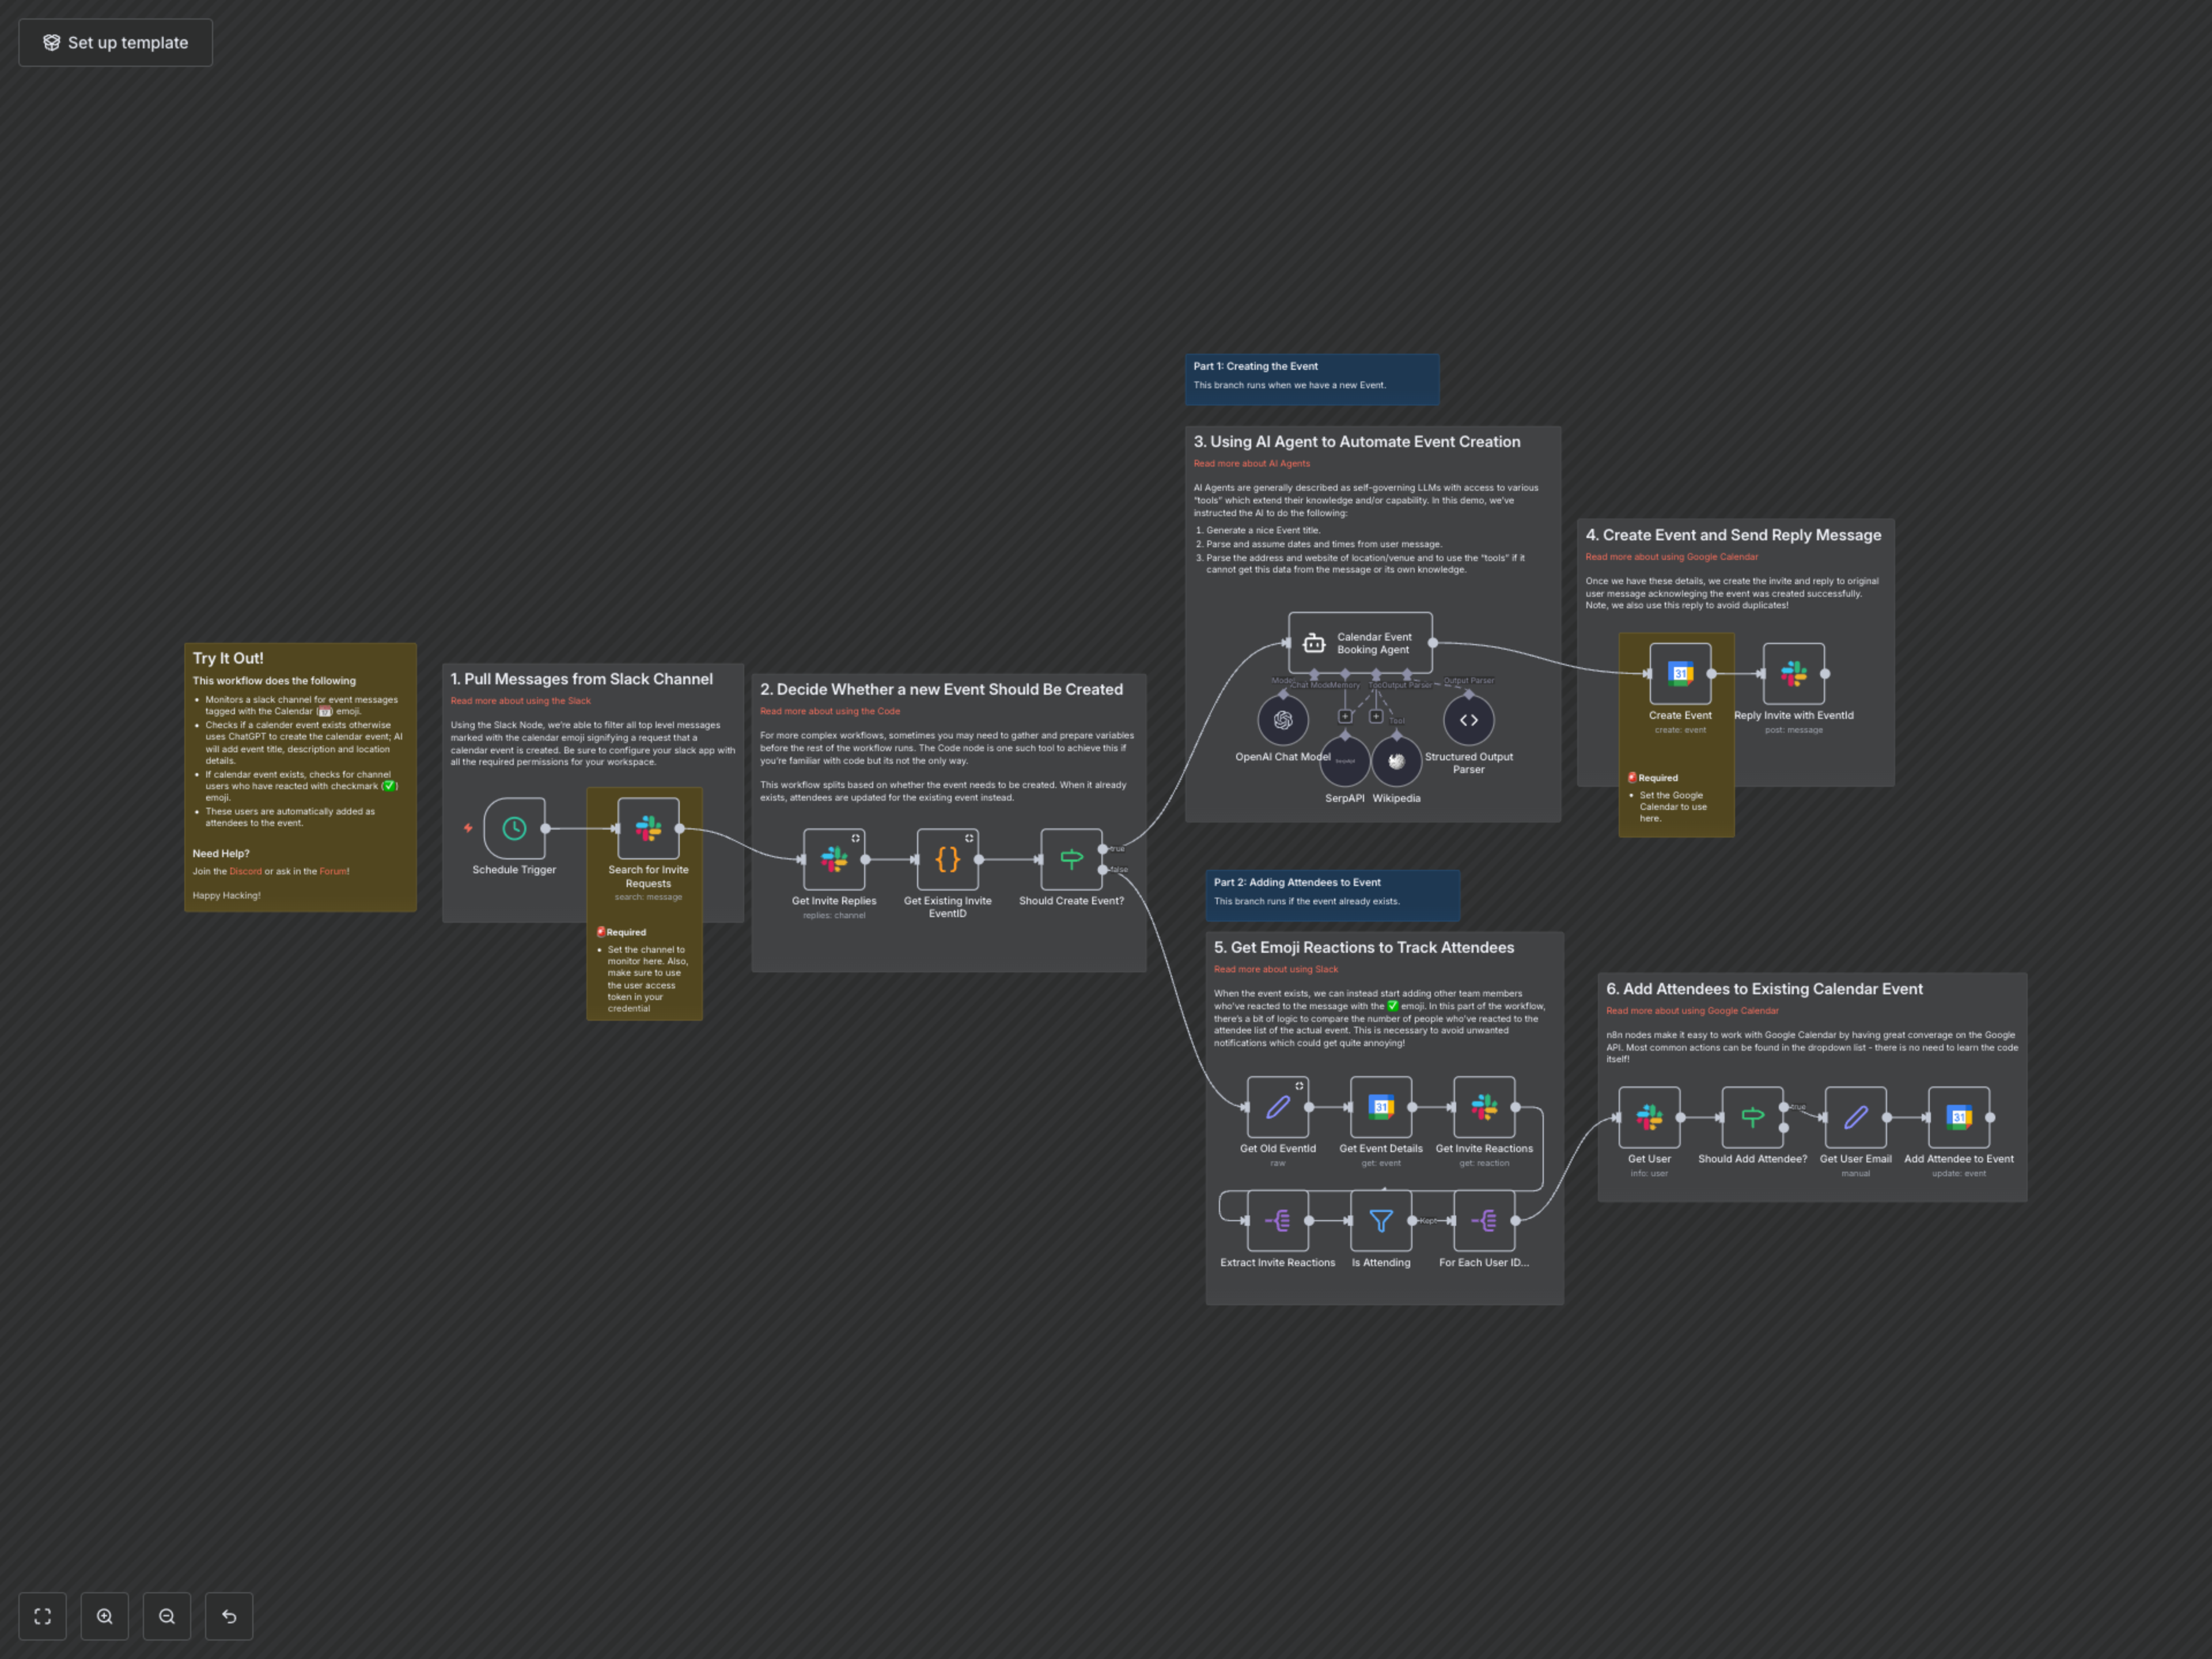Open the Calendar Event Booking Agent node
This screenshot has width=2212, height=1659.
pos(1359,643)
